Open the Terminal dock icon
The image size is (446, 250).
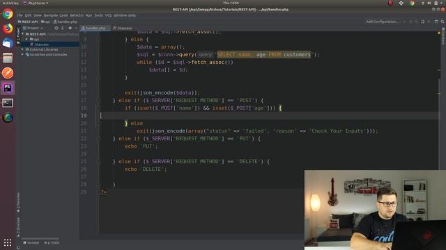click(x=8, y=103)
